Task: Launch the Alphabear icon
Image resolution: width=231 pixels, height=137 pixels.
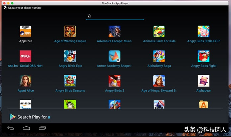Action: tap(203, 81)
